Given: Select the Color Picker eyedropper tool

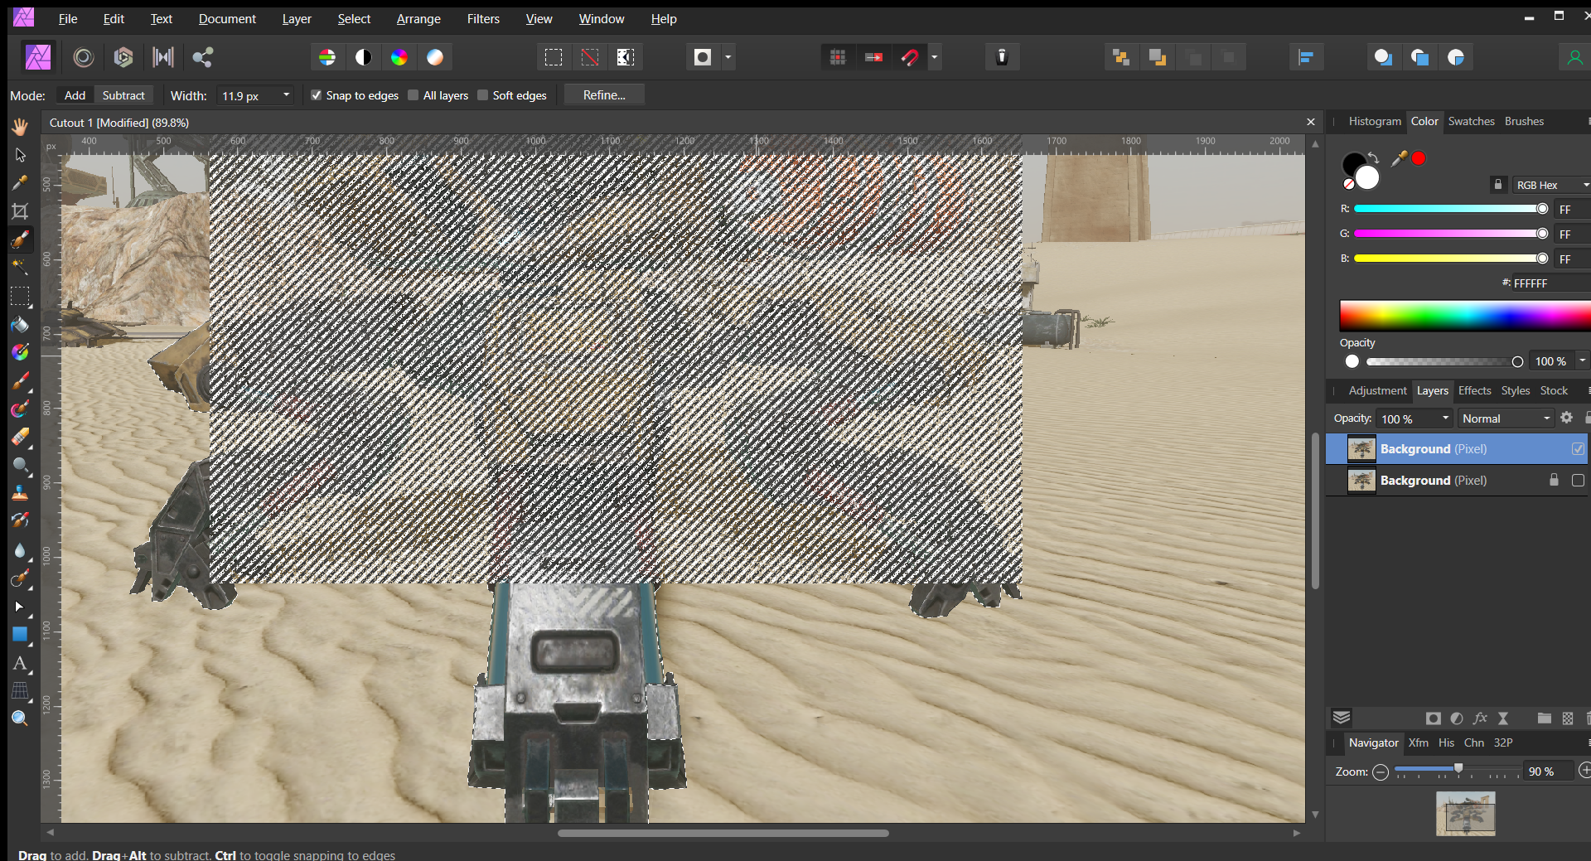Looking at the screenshot, I should tap(20, 183).
